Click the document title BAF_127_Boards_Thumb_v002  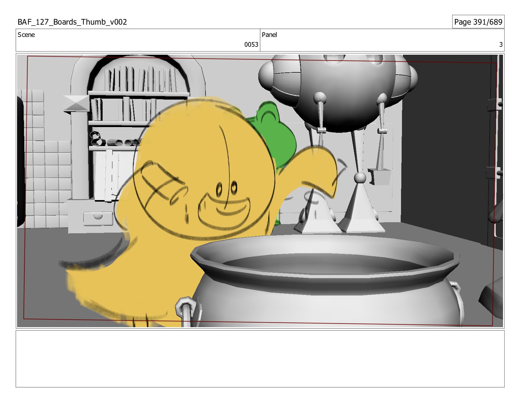coord(72,22)
